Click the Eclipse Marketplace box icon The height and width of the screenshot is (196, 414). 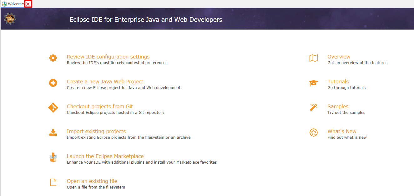point(53,157)
